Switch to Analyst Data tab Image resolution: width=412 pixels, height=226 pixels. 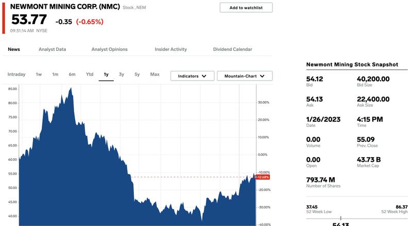(53, 49)
